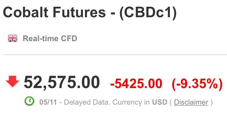Click the 05/11 date text
The height and width of the screenshot is (119, 227).
[x=48, y=102]
